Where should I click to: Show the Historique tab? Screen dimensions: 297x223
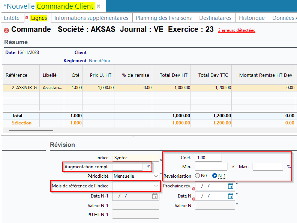[x=252, y=18]
